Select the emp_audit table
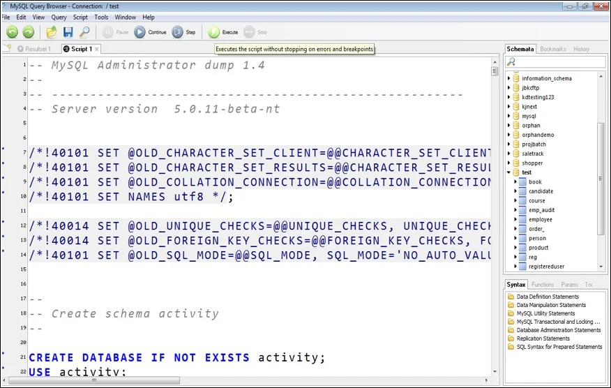Viewport: 611px width, 388px height. tap(541, 210)
